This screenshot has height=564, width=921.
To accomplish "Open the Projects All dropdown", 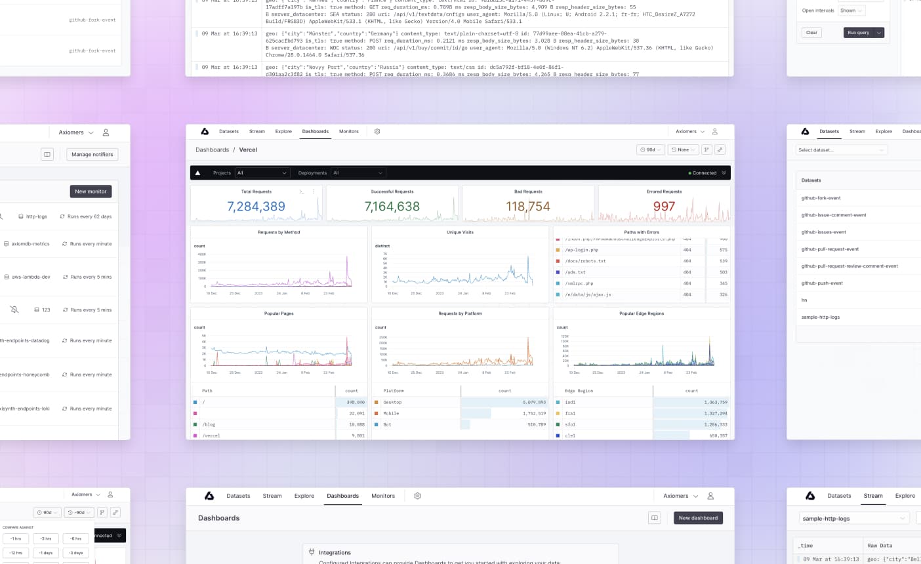I will coord(262,172).
